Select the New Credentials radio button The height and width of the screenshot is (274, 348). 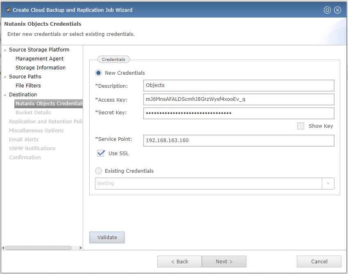(98, 73)
